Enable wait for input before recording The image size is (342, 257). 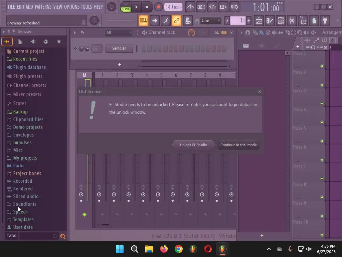click(x=201, y=7)
